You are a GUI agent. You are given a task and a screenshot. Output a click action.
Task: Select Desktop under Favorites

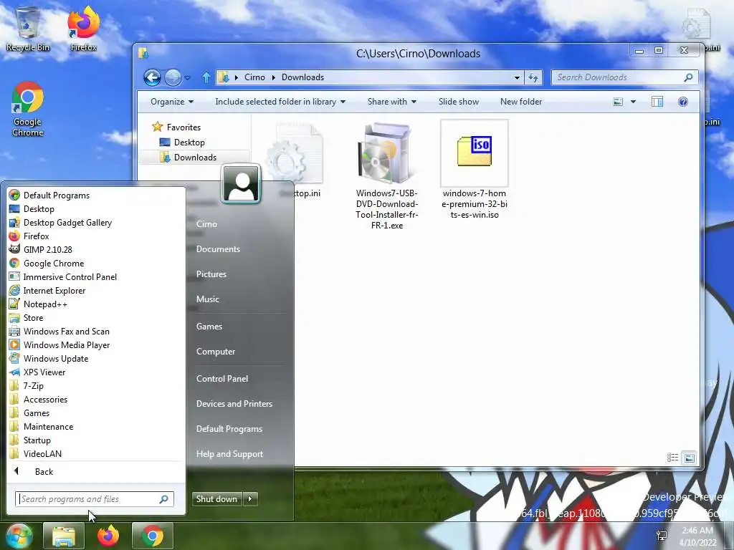(x=189, y=143)
